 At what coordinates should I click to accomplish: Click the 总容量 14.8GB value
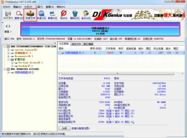[x=106, y=83]
